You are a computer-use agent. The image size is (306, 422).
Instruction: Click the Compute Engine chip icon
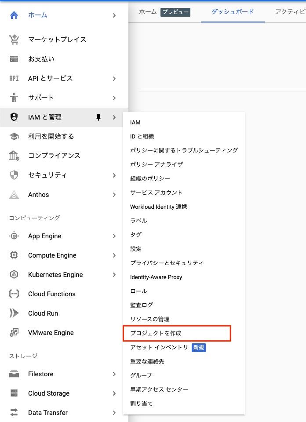[14, 255]
